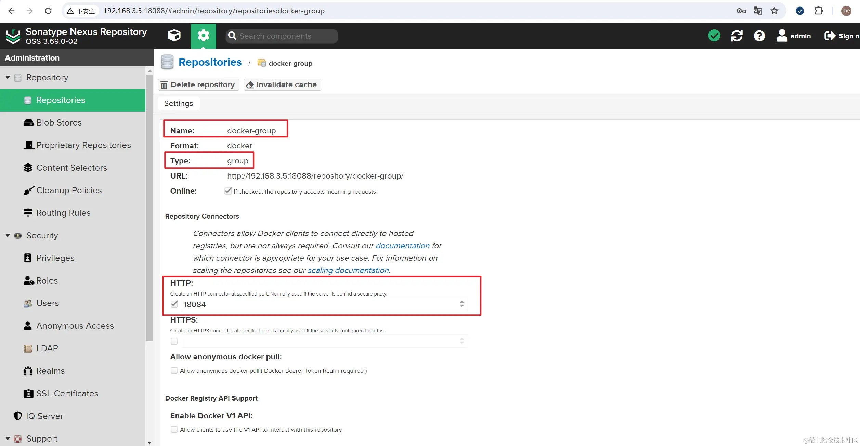This screenshot has width=860, height=446.
Task: Open Blob Stores in the sidebar
Action: (59, 122)
